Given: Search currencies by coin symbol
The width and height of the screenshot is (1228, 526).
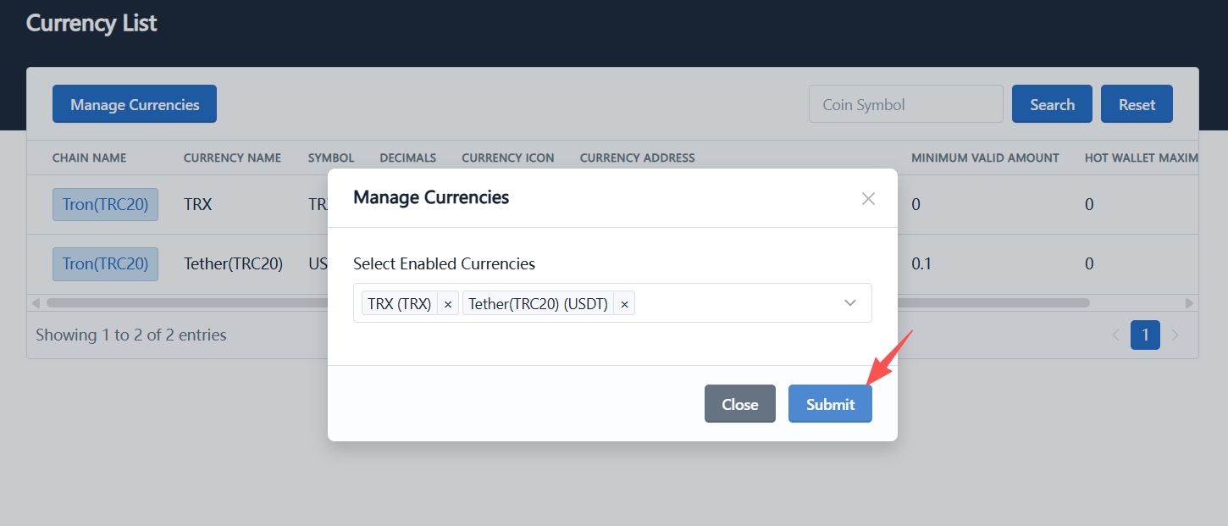Looking at the screenshot, I should pos(1052,103).
